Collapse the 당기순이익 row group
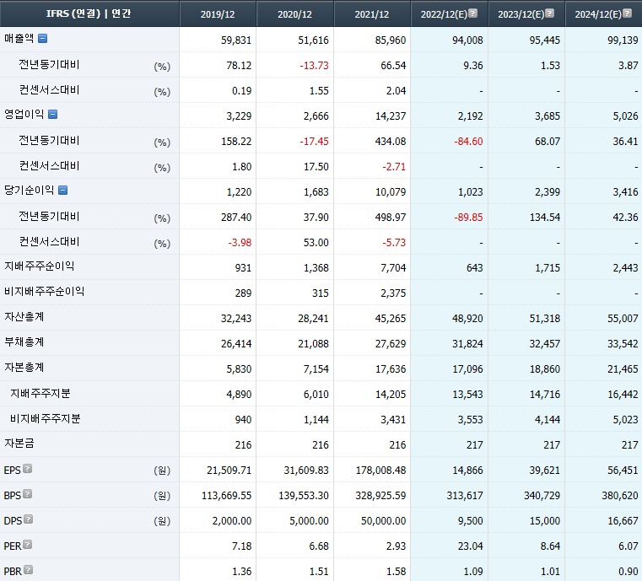The width and height of the screenshot is (642, 581). click(62, 191)
